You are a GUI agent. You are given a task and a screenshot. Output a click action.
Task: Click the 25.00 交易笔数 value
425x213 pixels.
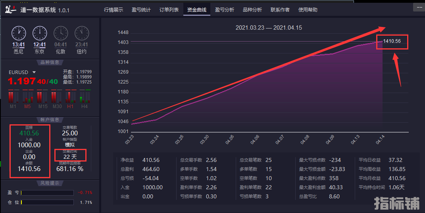(x=70, y=133)
